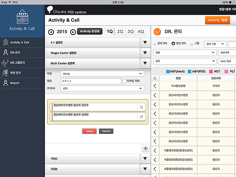Image resolution: width=236 pixels, height=177 pixels.
Task: Go to next year after 2015
Action: click(73, 32)
